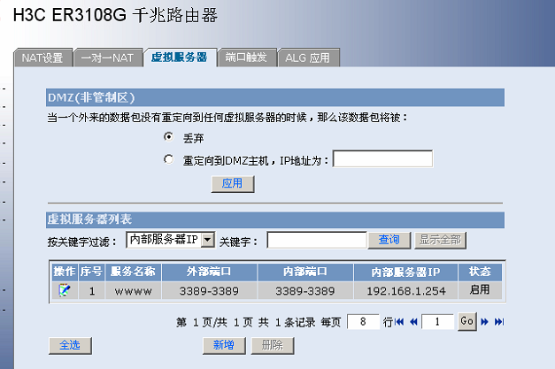The height and width of the screenshot is (369, 555).
Task: Click into the 关键字 input box
Action: (x=316, y=240)
